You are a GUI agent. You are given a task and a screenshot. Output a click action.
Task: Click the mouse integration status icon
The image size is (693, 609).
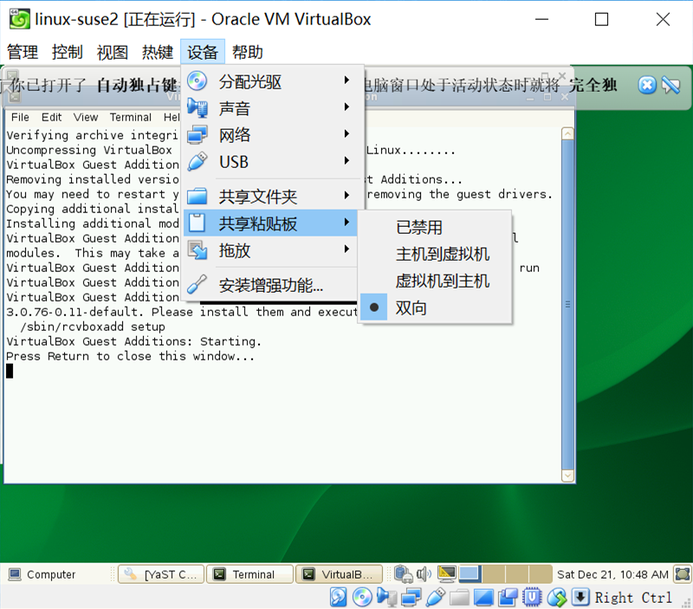tap(556, 597)
